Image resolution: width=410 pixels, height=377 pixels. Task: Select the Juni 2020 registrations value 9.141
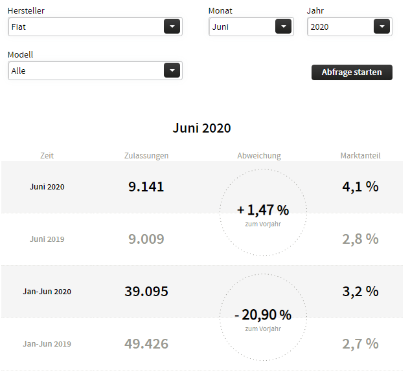click(146, 187)
